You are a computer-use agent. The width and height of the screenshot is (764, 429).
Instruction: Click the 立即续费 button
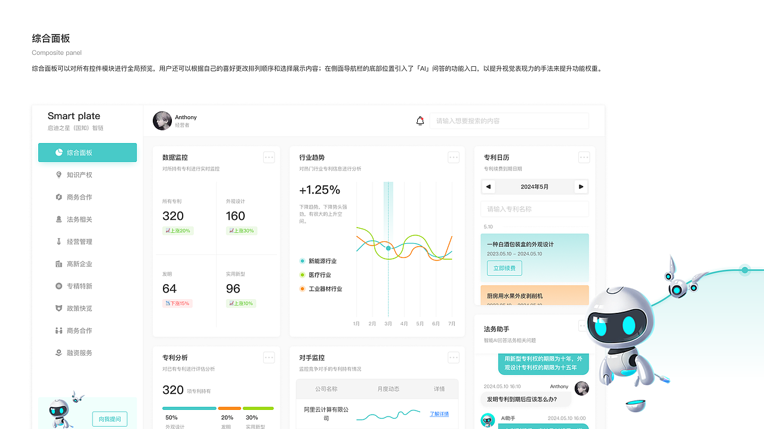504,268
